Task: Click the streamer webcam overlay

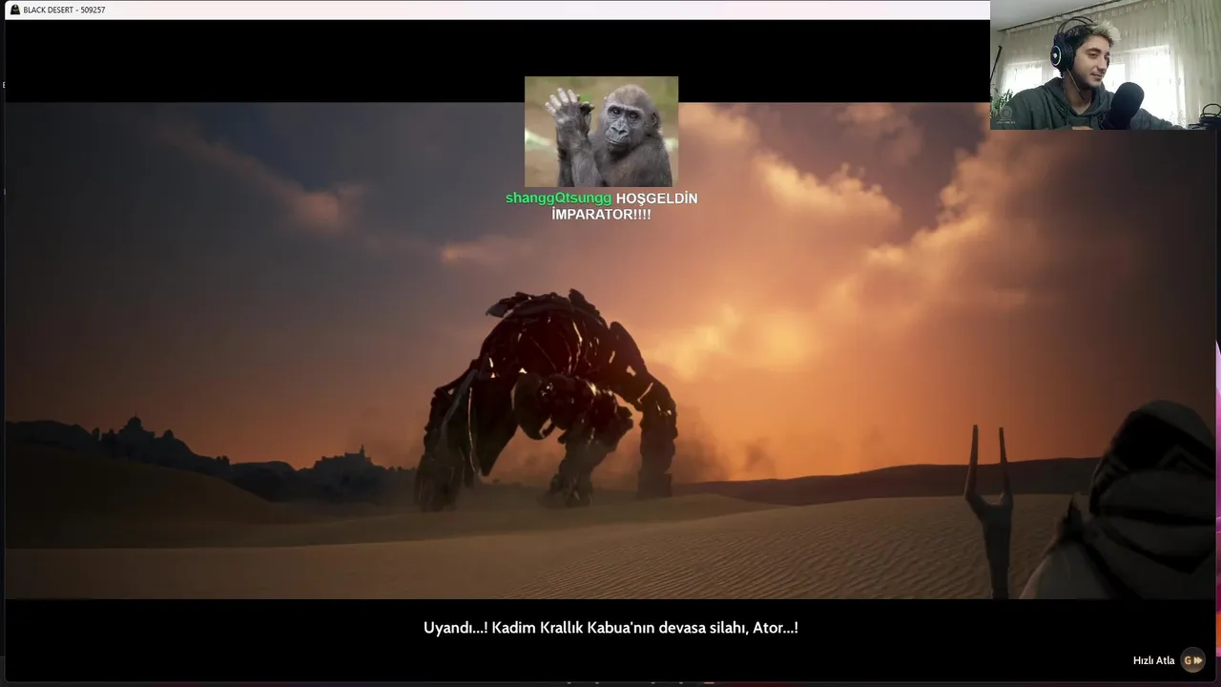Action: 1106,65
